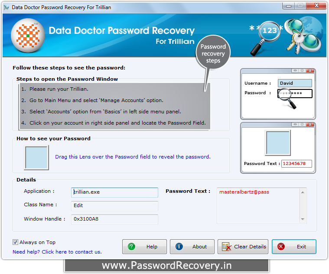
Task: Click 'Follow these steps to see the password' heading
Action: [x=69, y=68]
